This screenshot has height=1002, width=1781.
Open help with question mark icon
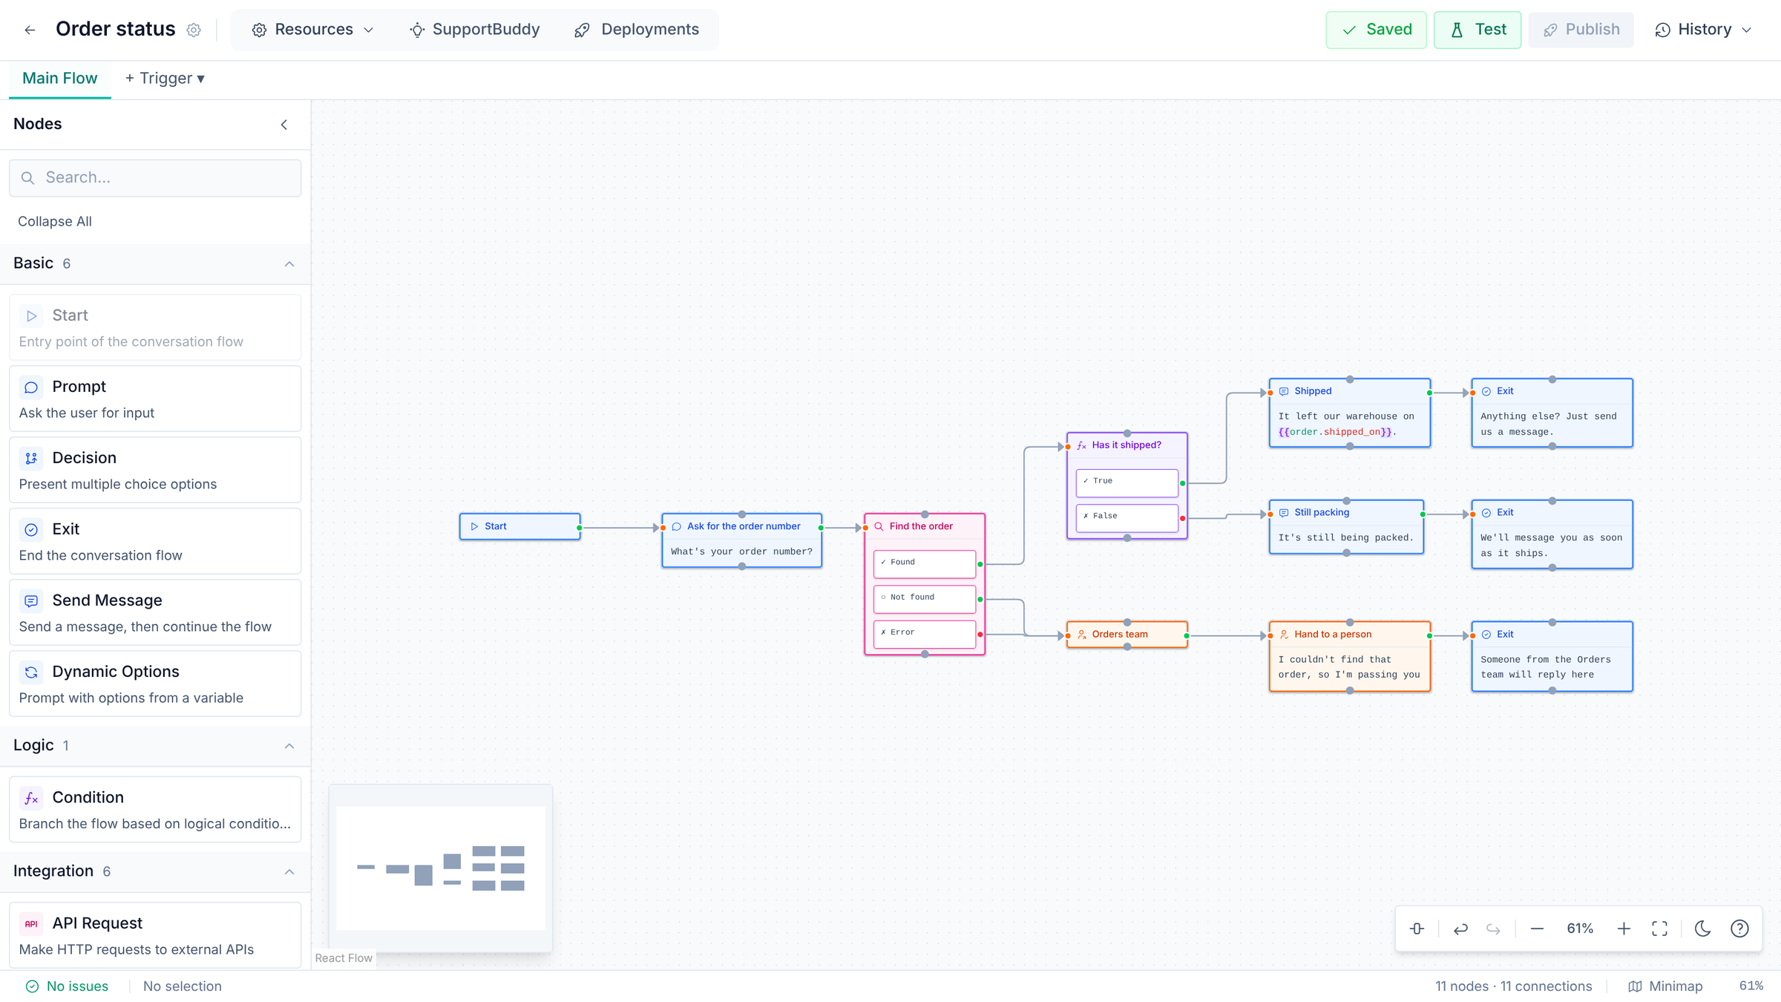pos(1739,929)
